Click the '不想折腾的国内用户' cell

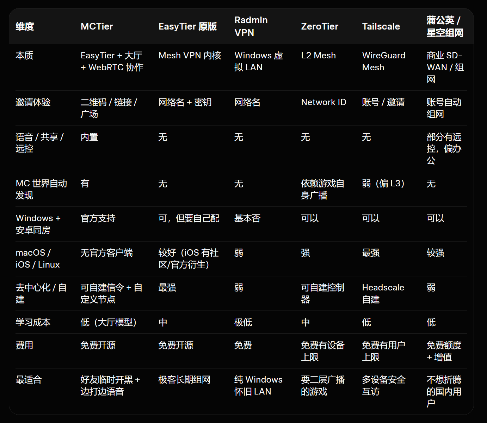point(444,392)
